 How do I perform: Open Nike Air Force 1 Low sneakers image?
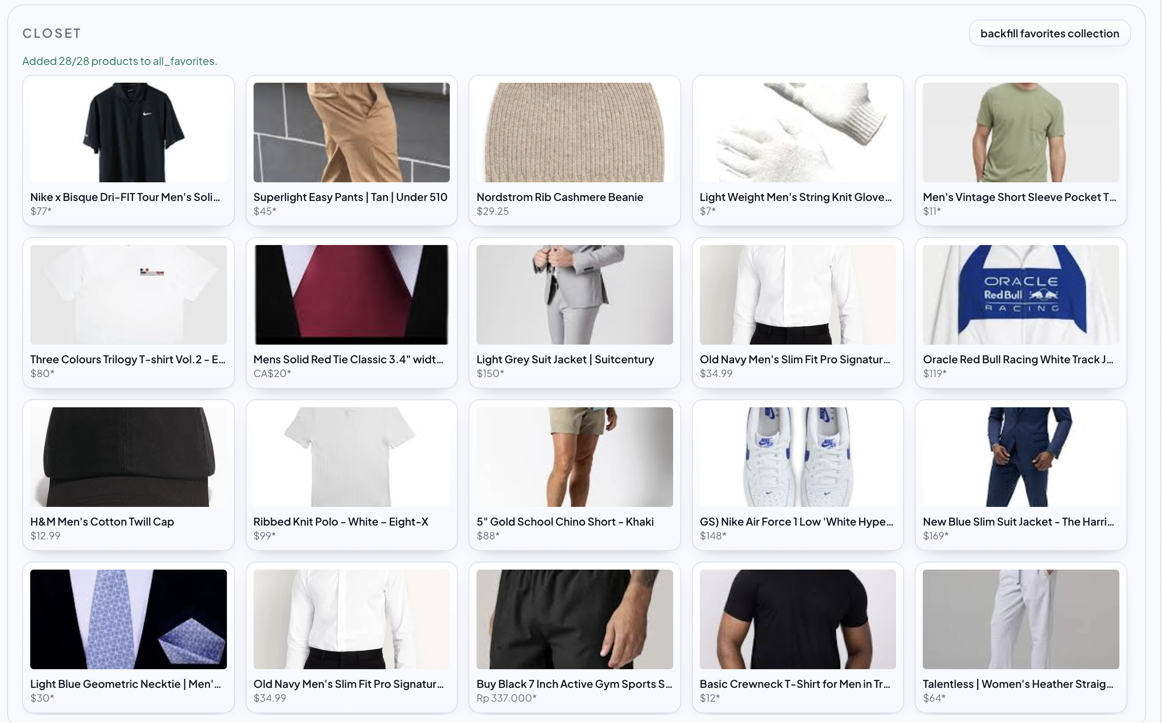point(797,457)
